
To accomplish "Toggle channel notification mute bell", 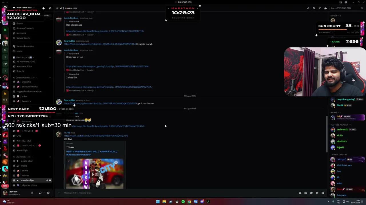I will [314, 8].
